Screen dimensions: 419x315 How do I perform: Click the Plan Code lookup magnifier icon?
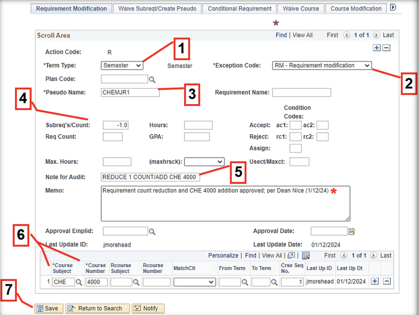[x=152, y=79]
